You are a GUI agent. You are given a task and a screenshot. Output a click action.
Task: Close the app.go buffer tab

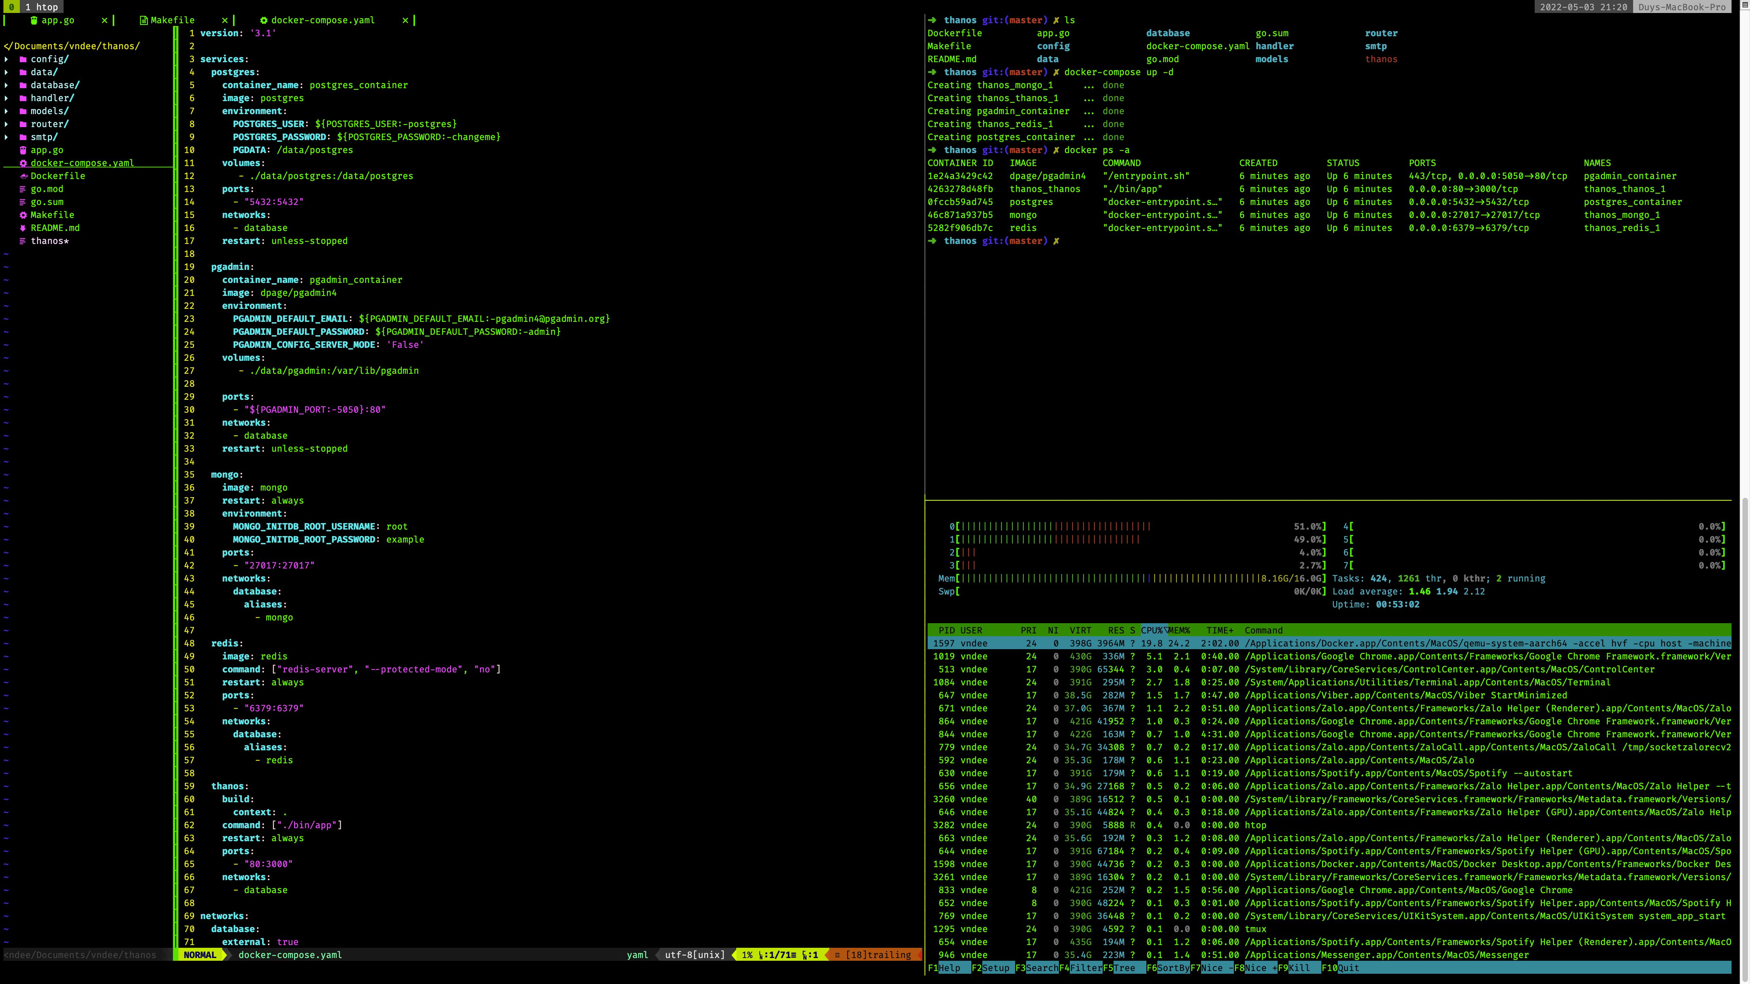(104, 20)
